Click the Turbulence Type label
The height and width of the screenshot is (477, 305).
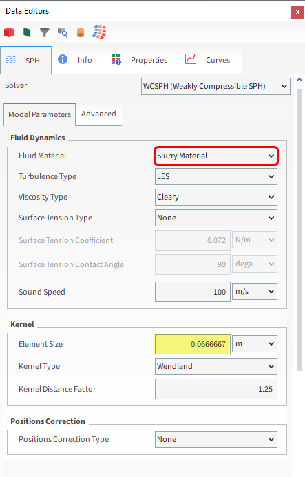48,176
